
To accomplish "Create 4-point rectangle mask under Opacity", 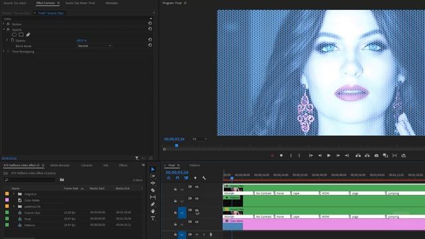I will click(x=21, y=35).
